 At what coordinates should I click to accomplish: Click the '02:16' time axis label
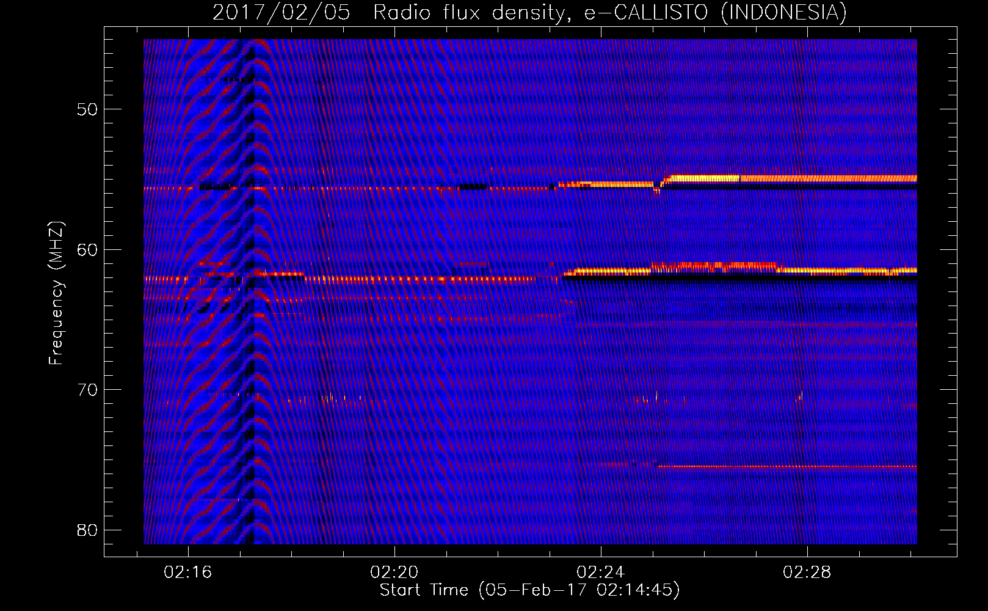coord(188,573)
